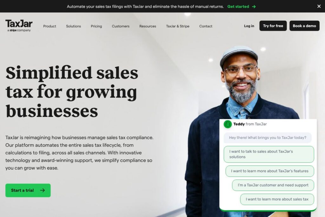The image size is (325, 217).
Task: Open the Customers nav item
Action: [121, 26]
